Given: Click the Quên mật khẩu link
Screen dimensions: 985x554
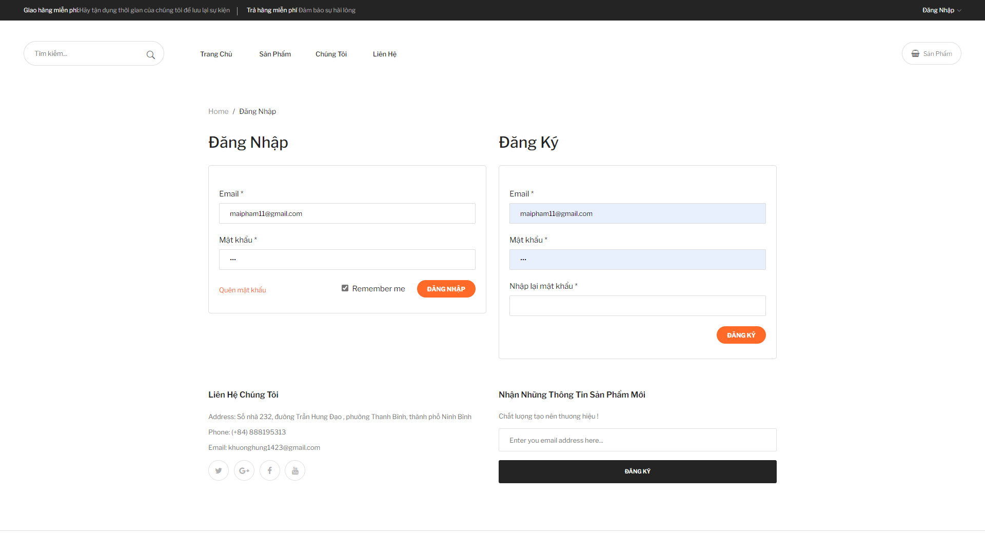Looking at the screenshot, I should pos(243,290).
